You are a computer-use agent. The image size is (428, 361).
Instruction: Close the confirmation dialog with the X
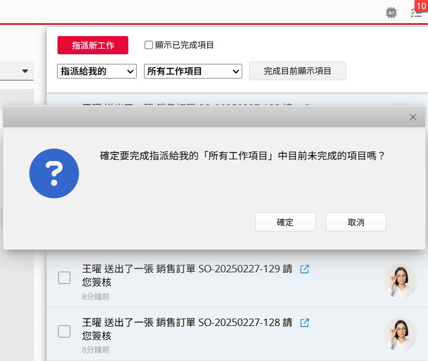tap(413, 117)
